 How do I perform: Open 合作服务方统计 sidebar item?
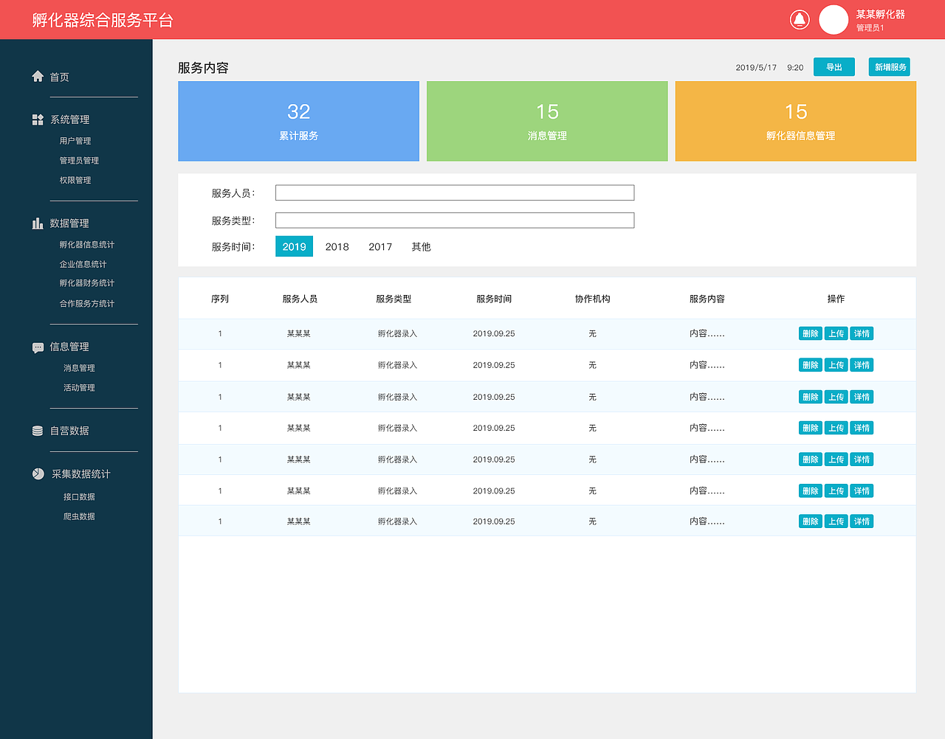87,303
